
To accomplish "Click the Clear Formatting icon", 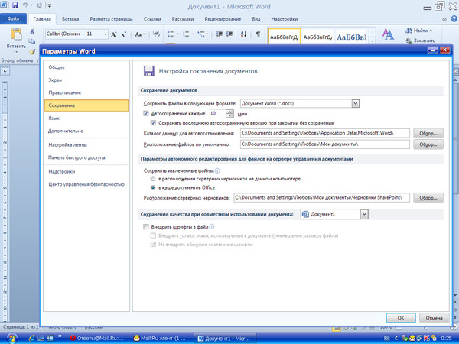I will coord(156,34).
